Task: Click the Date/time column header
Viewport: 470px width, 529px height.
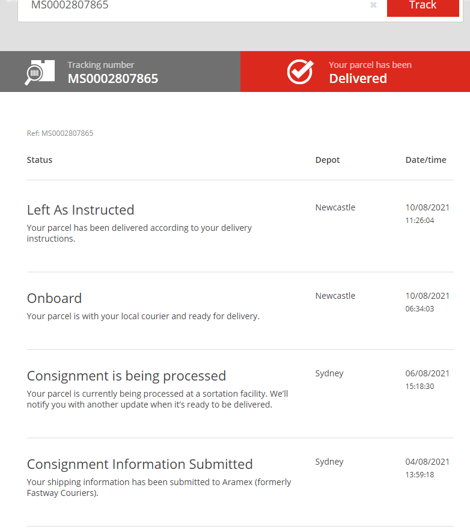Action: [x=426, y=160]
